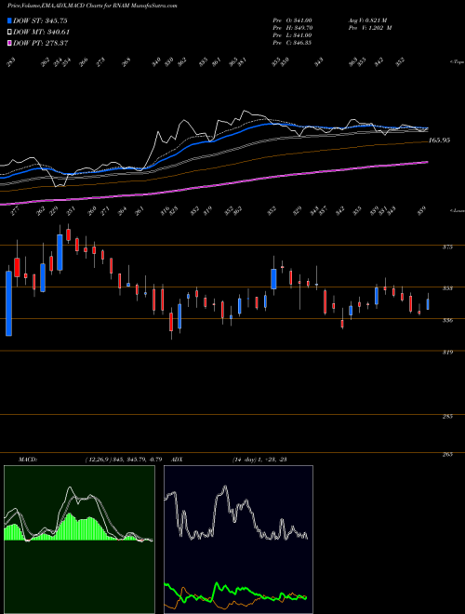Click the MACD (12,26,9) parameter values
This screenshot has width=465, height=614.
click(124, 460)
